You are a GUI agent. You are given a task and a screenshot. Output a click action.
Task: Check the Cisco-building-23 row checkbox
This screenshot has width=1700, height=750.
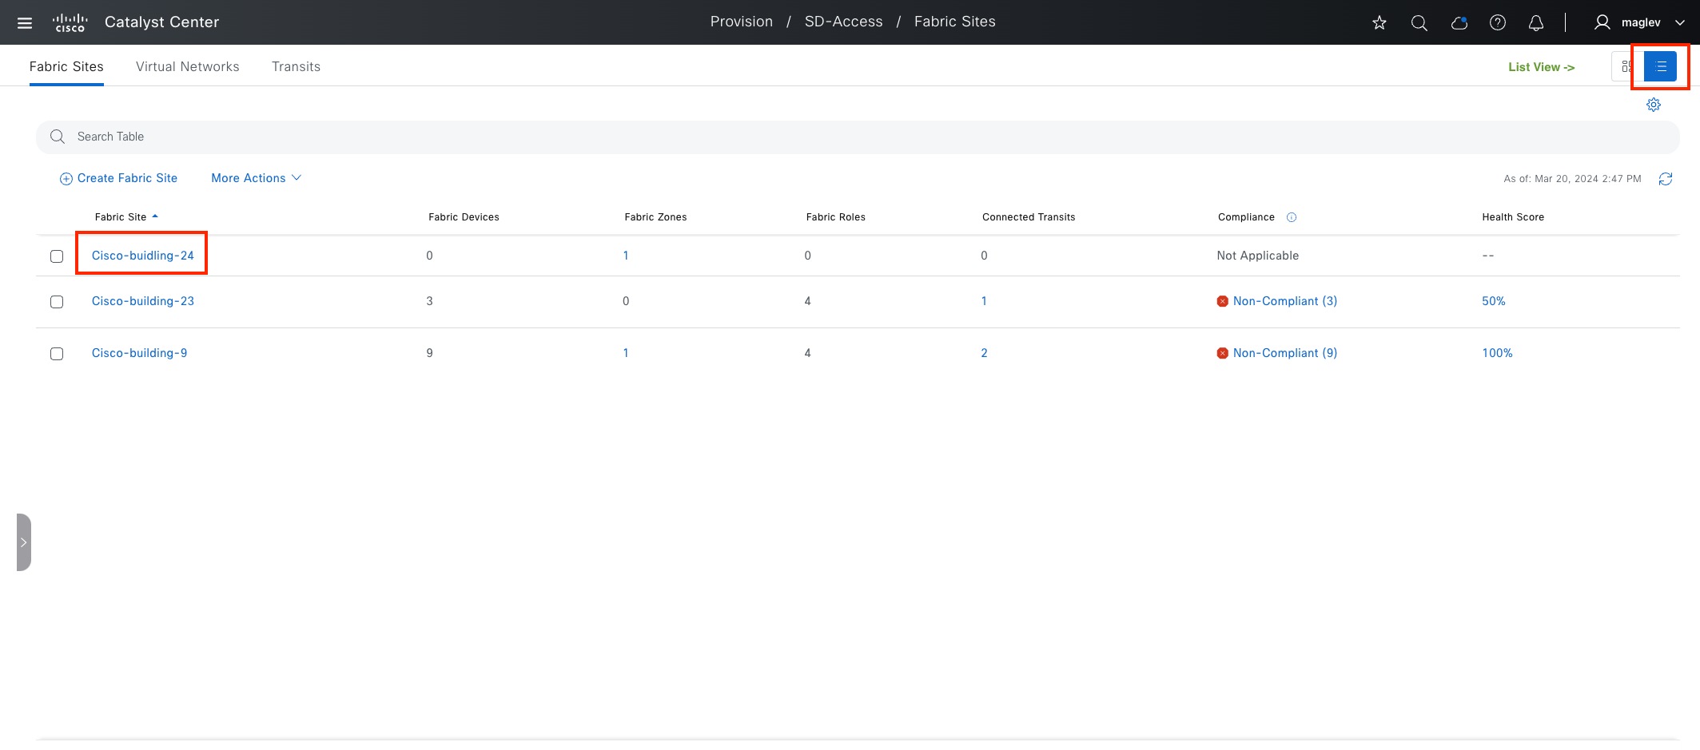click(x=57, y=302)
